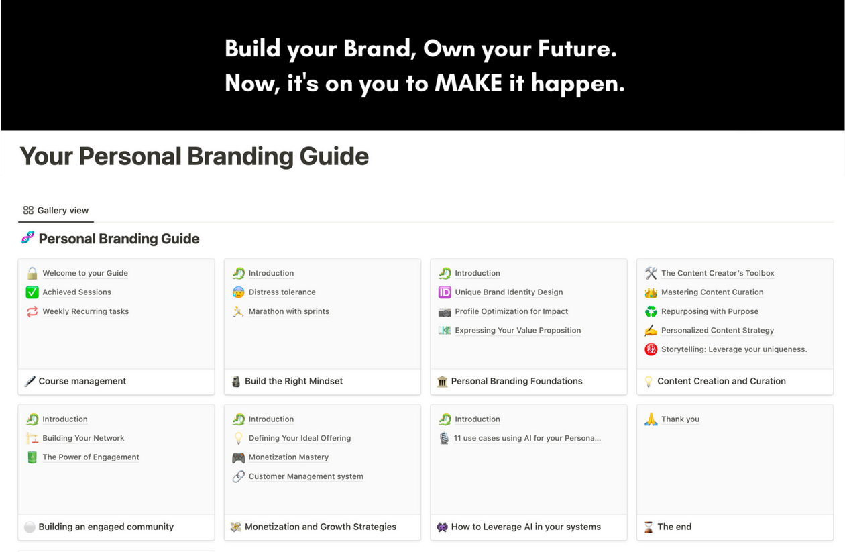
Task: Click the lock icon beside Welcome to your Guide
Action: pyautogui.click(x=32, y=273)
